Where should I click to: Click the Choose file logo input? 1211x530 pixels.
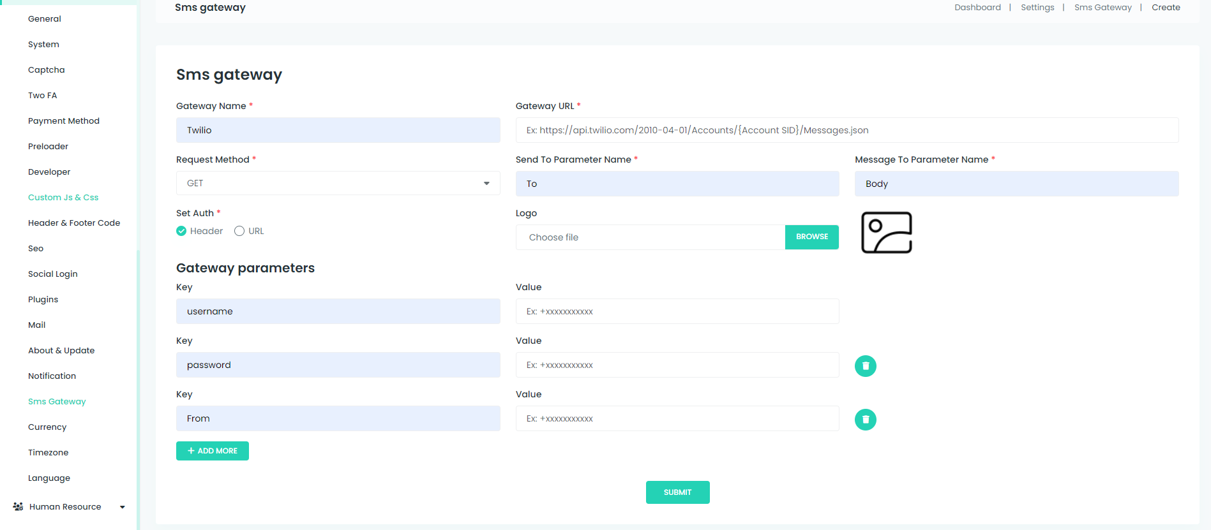click(651, 237)
